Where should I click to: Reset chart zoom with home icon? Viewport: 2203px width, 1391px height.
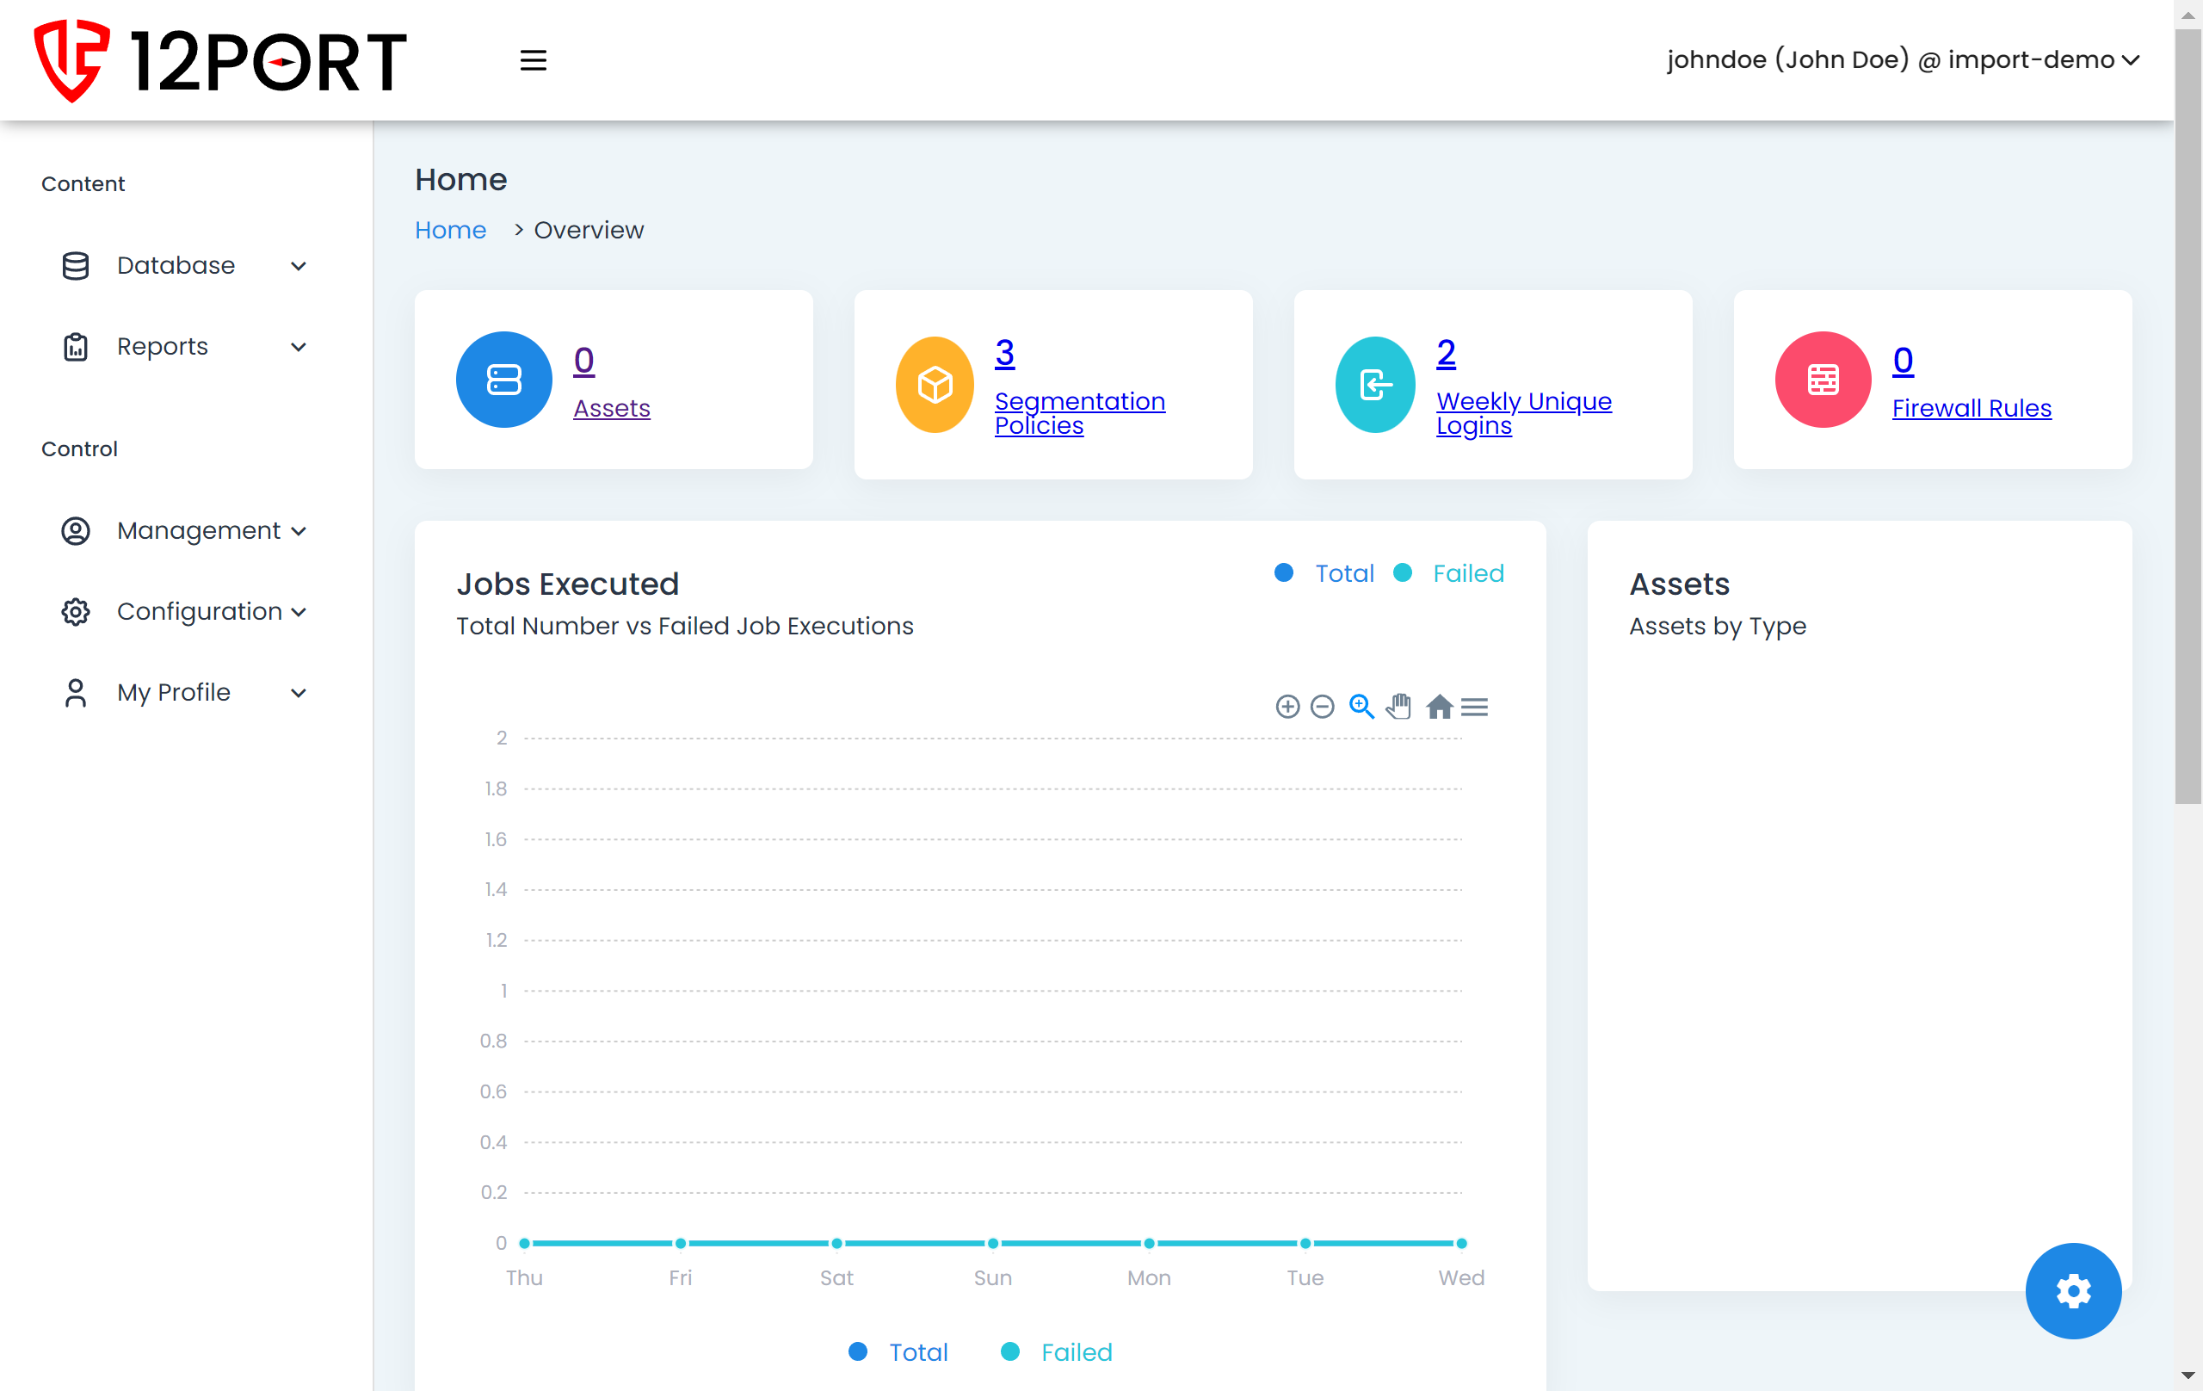pyautogui.click(x=1439, y=707)
